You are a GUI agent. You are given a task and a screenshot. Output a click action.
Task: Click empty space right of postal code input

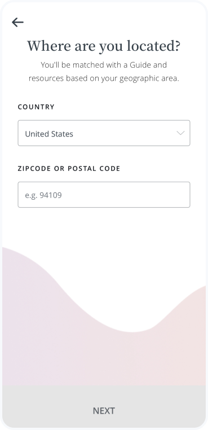pos(198,195)
